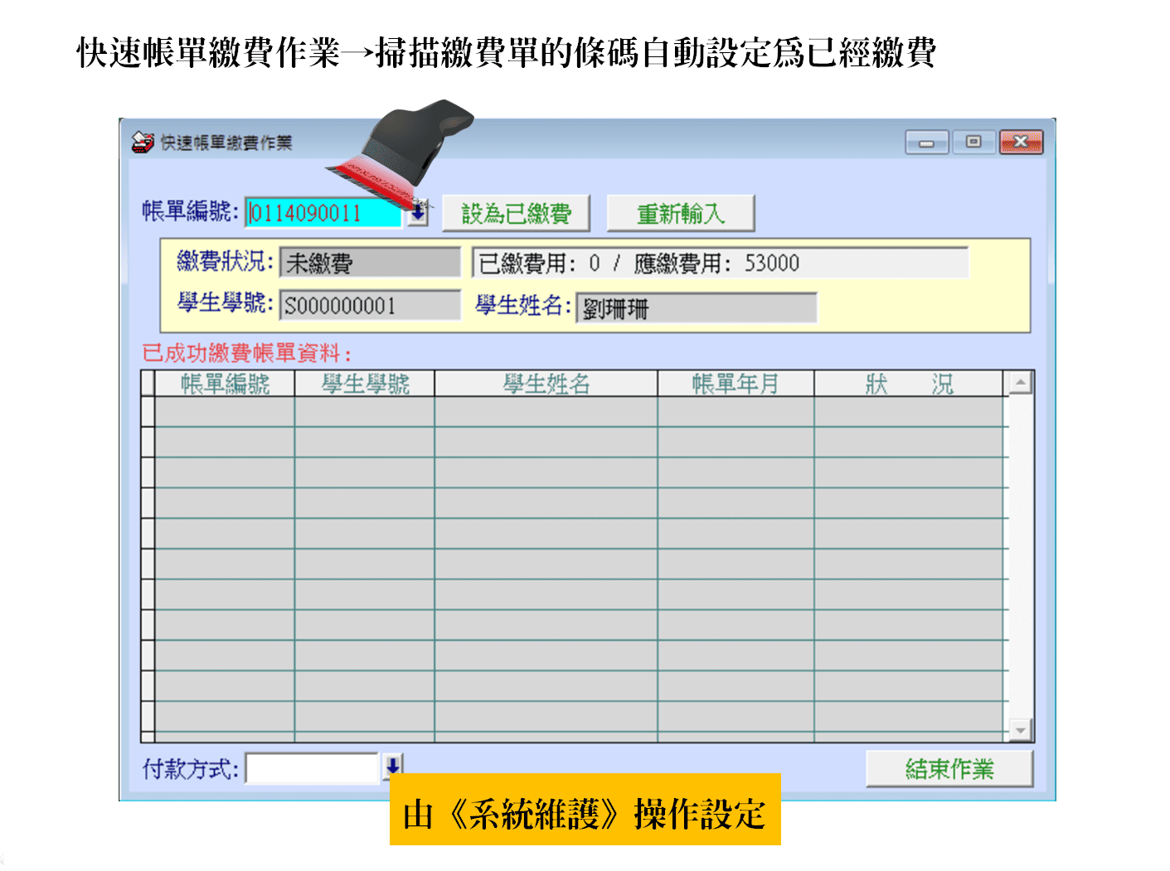1170x871 pixels.
Task: Click the 狀況 column header
Action: pyautogui.click(x=909, y=384)
